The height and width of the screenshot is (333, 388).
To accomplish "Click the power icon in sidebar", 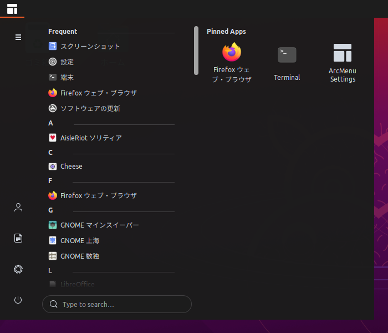I will point(18,300).
